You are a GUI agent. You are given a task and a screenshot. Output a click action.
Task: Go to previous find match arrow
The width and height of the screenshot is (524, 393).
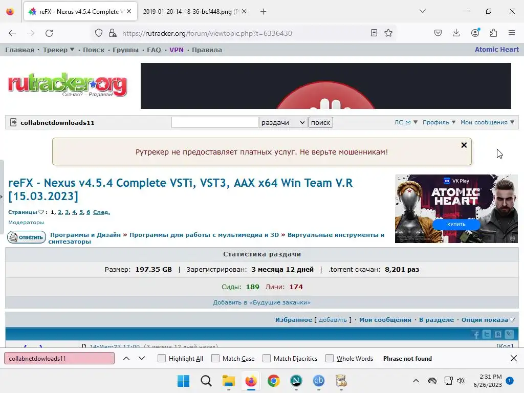[126, 358]
